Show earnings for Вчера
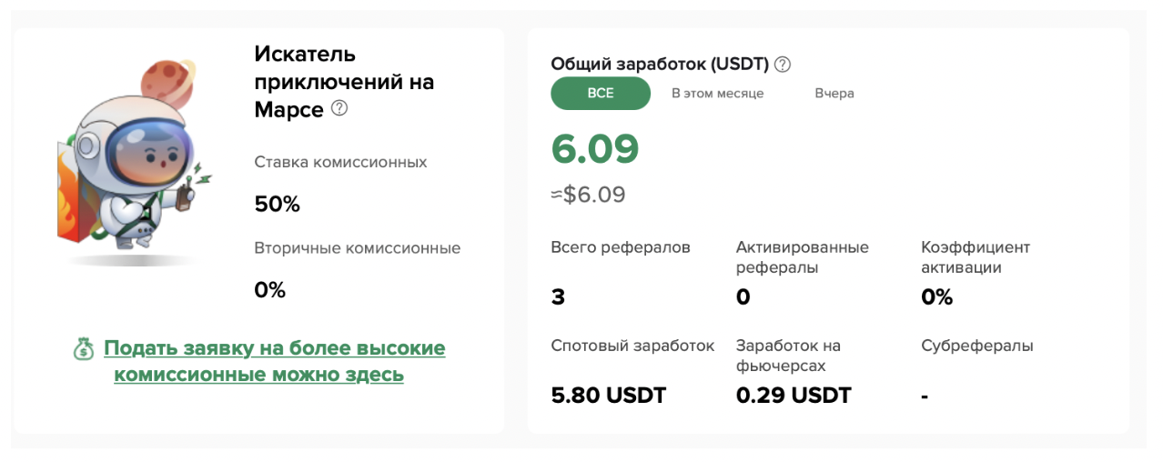This screenshot has width=1163, height=462. click(x=834, y=94)
